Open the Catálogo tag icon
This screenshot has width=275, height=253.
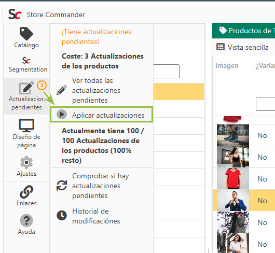coord(26,34)
